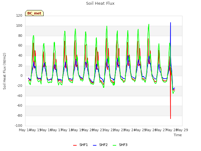Click the 60 y-axis tick label

coord(20,45)
